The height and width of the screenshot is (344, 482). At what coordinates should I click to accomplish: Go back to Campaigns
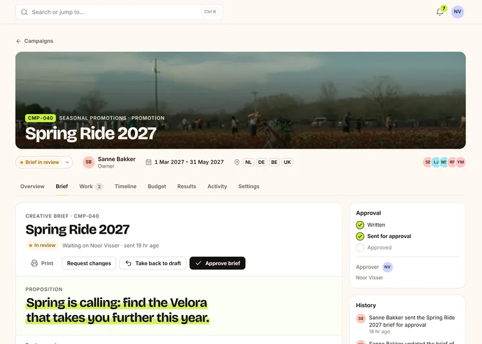pyautogui.click(x=34, y=41)
